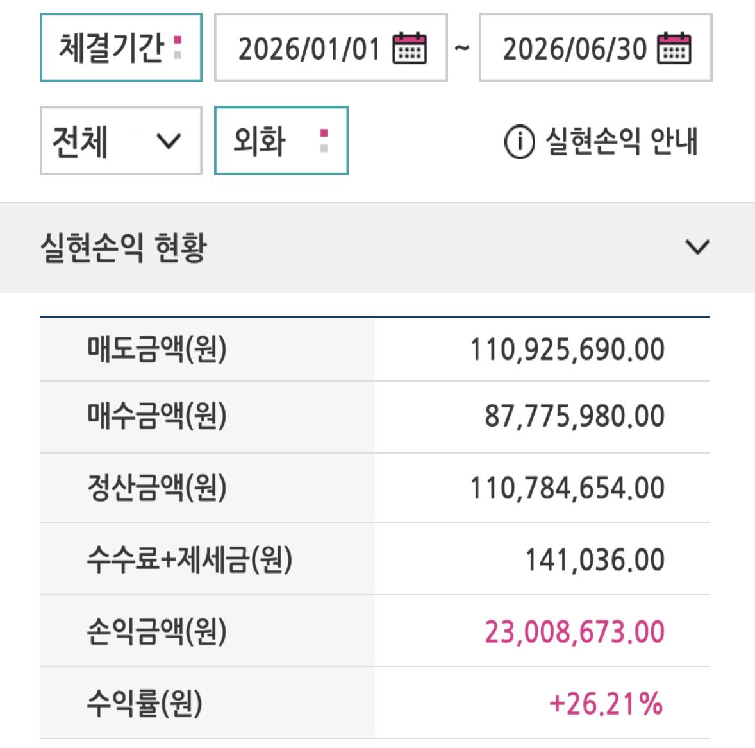Select the 매도금액(원) row label

click(156, 349)
